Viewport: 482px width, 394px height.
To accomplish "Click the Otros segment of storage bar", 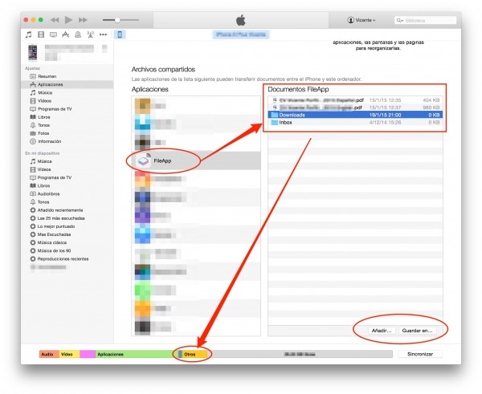I will tap(194, 354).
